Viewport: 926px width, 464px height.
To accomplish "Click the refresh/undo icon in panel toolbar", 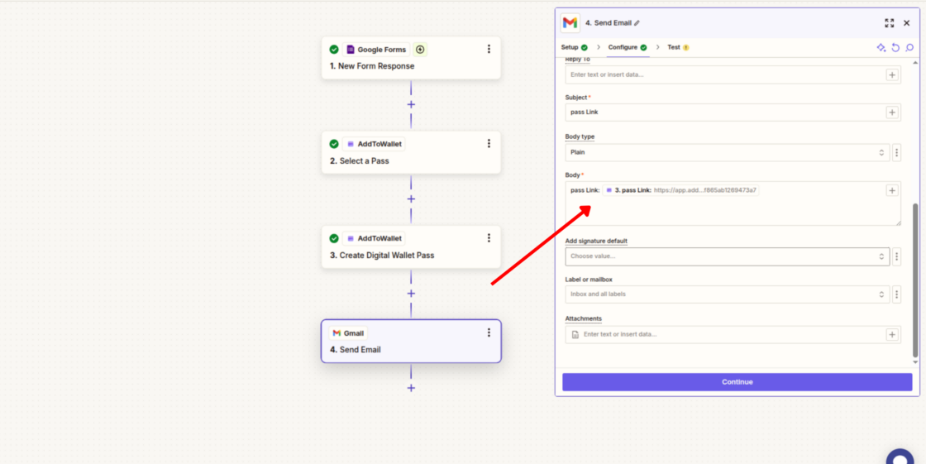I will pos(895,48).
